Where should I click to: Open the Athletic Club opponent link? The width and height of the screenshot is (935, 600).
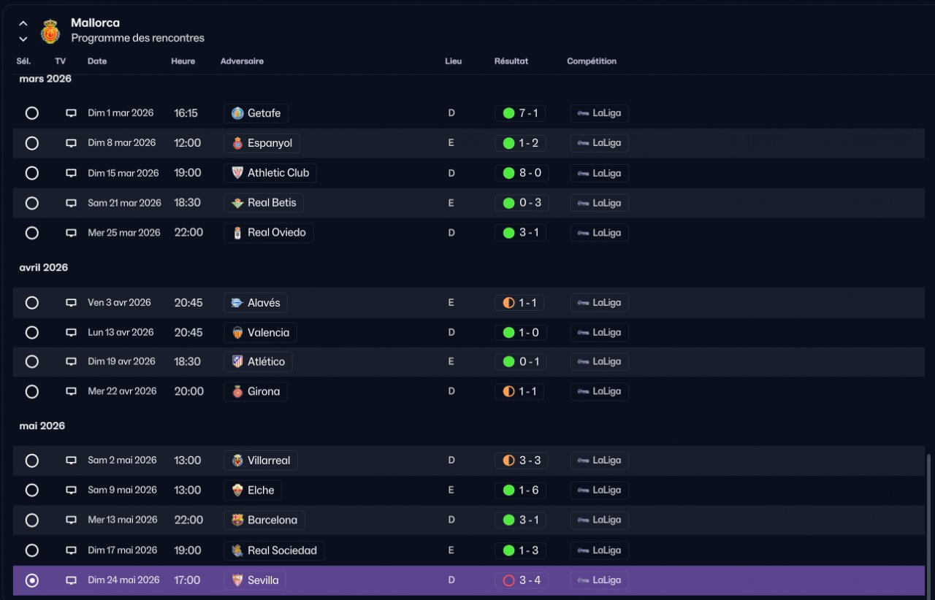pyautogui.click(x=270, y=173)
